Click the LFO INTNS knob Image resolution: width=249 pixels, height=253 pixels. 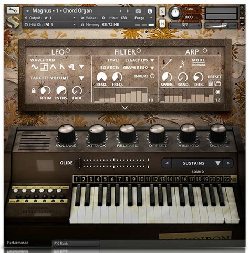[61, 90]
